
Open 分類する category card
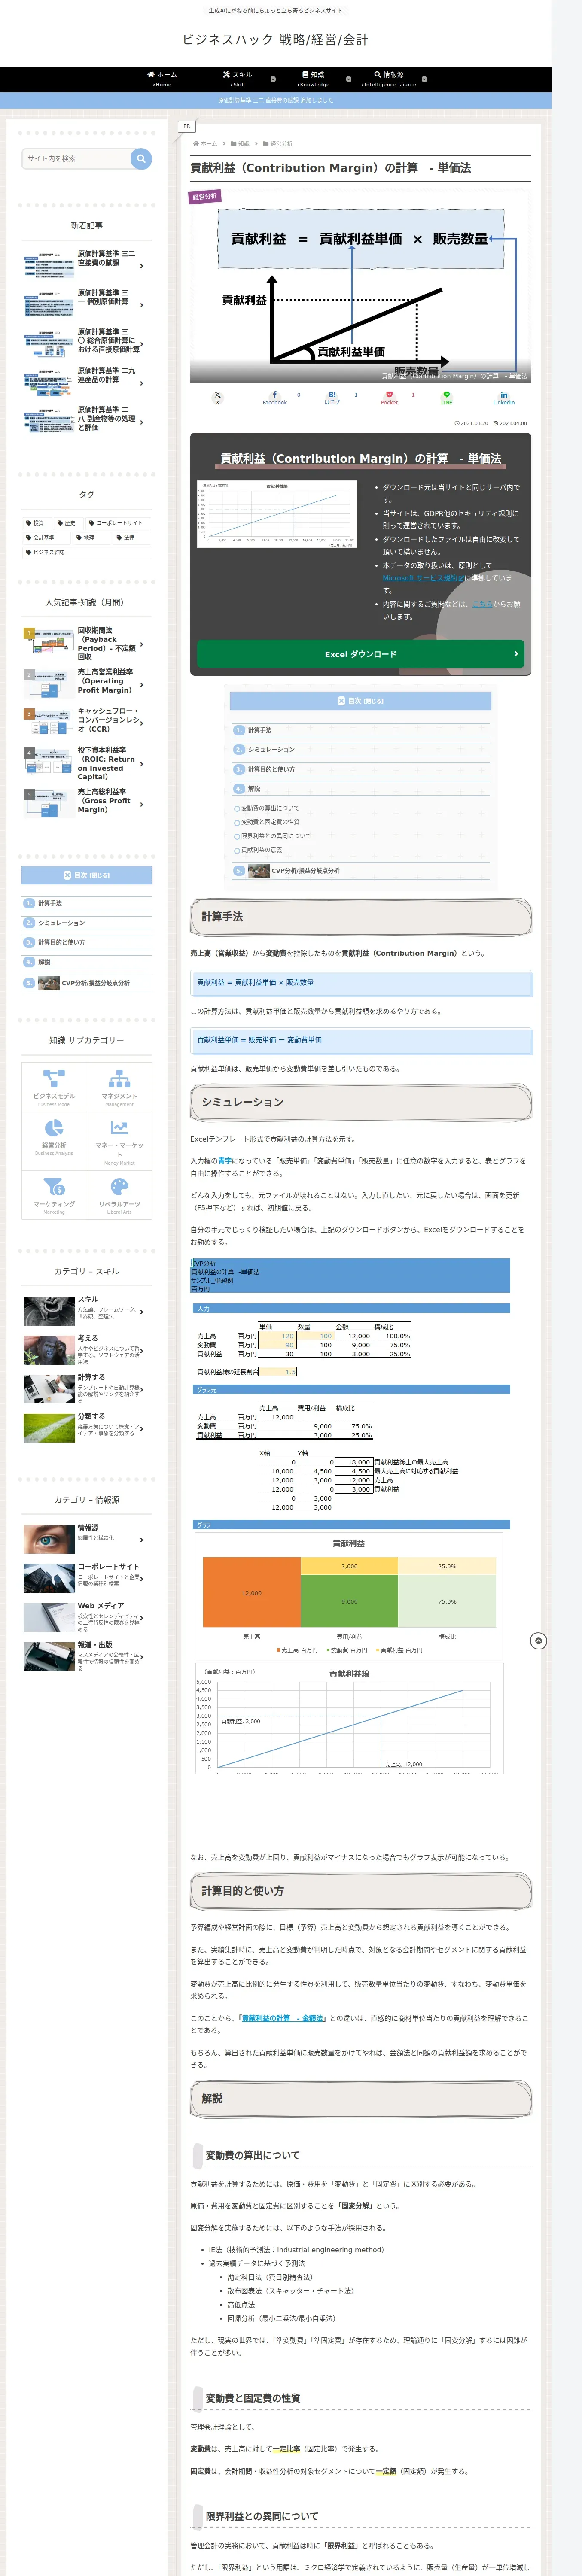[87, 1427]
